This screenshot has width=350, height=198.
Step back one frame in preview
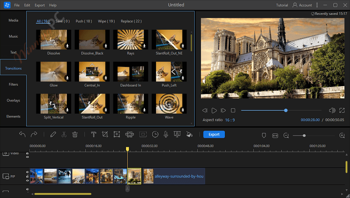click(x=205, y=111)
